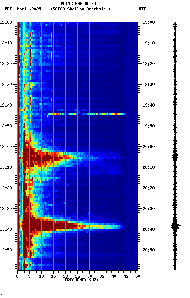This screenshot has height=298, width=190.
Task: Click the seismogram trace bulge near 20:04 UTC
Action: click(175, 156)
